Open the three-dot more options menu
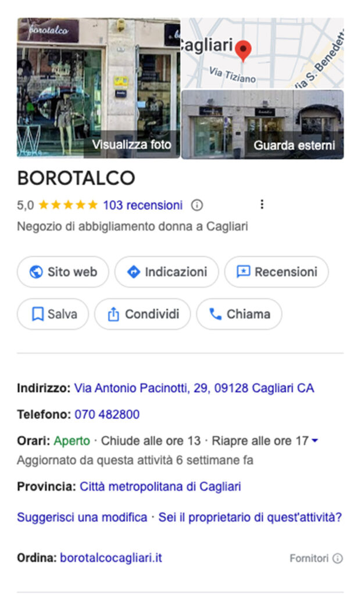The image size is (357, 595). coord(262,205)
